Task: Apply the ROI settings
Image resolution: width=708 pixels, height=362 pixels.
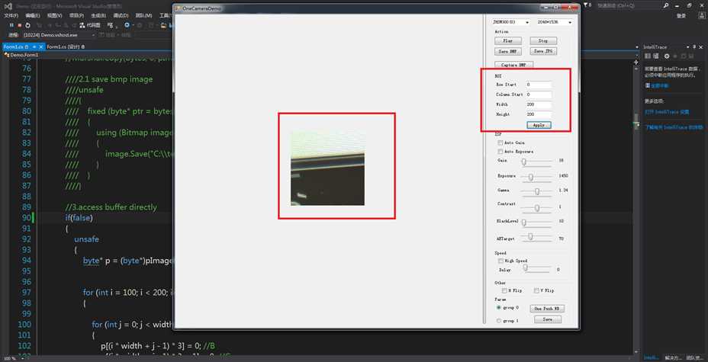Action: pos(539,125)
